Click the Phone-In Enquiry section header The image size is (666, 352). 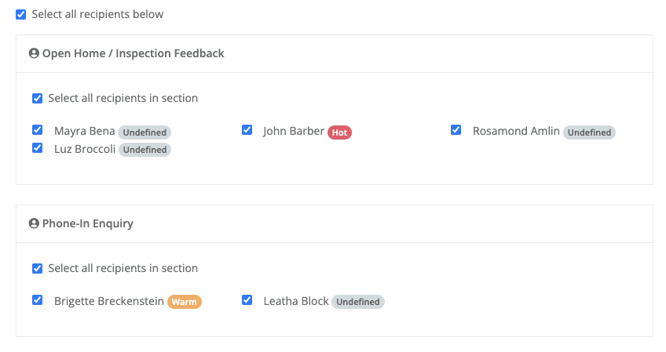click(x=87, y=224)
